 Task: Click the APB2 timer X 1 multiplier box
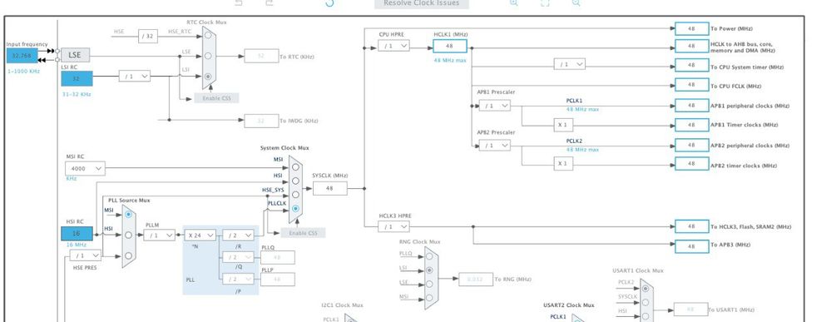[x=563, y=164]
